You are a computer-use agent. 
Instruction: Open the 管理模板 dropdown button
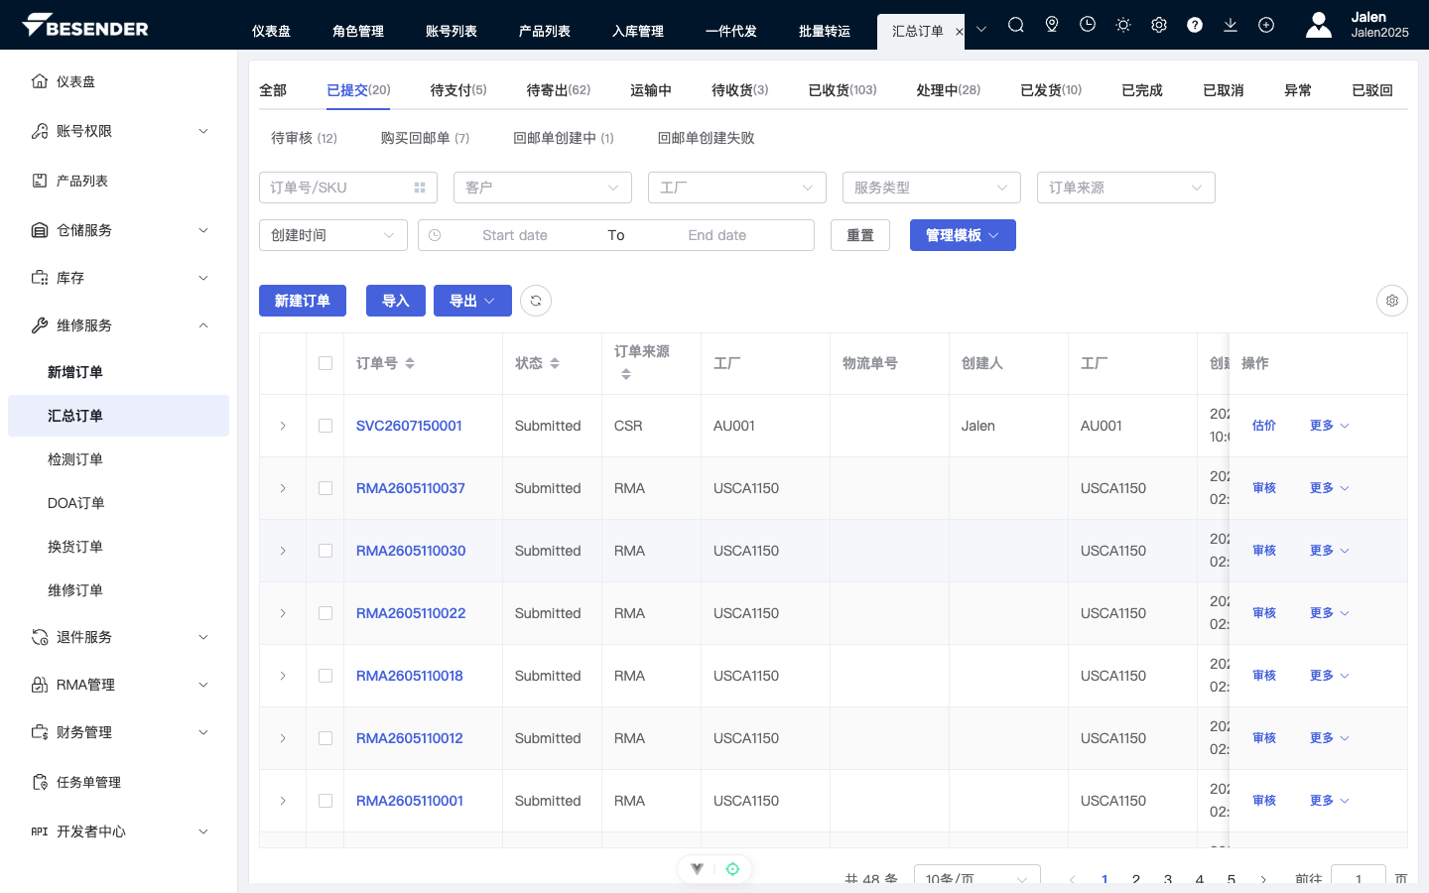pos(963,235)
